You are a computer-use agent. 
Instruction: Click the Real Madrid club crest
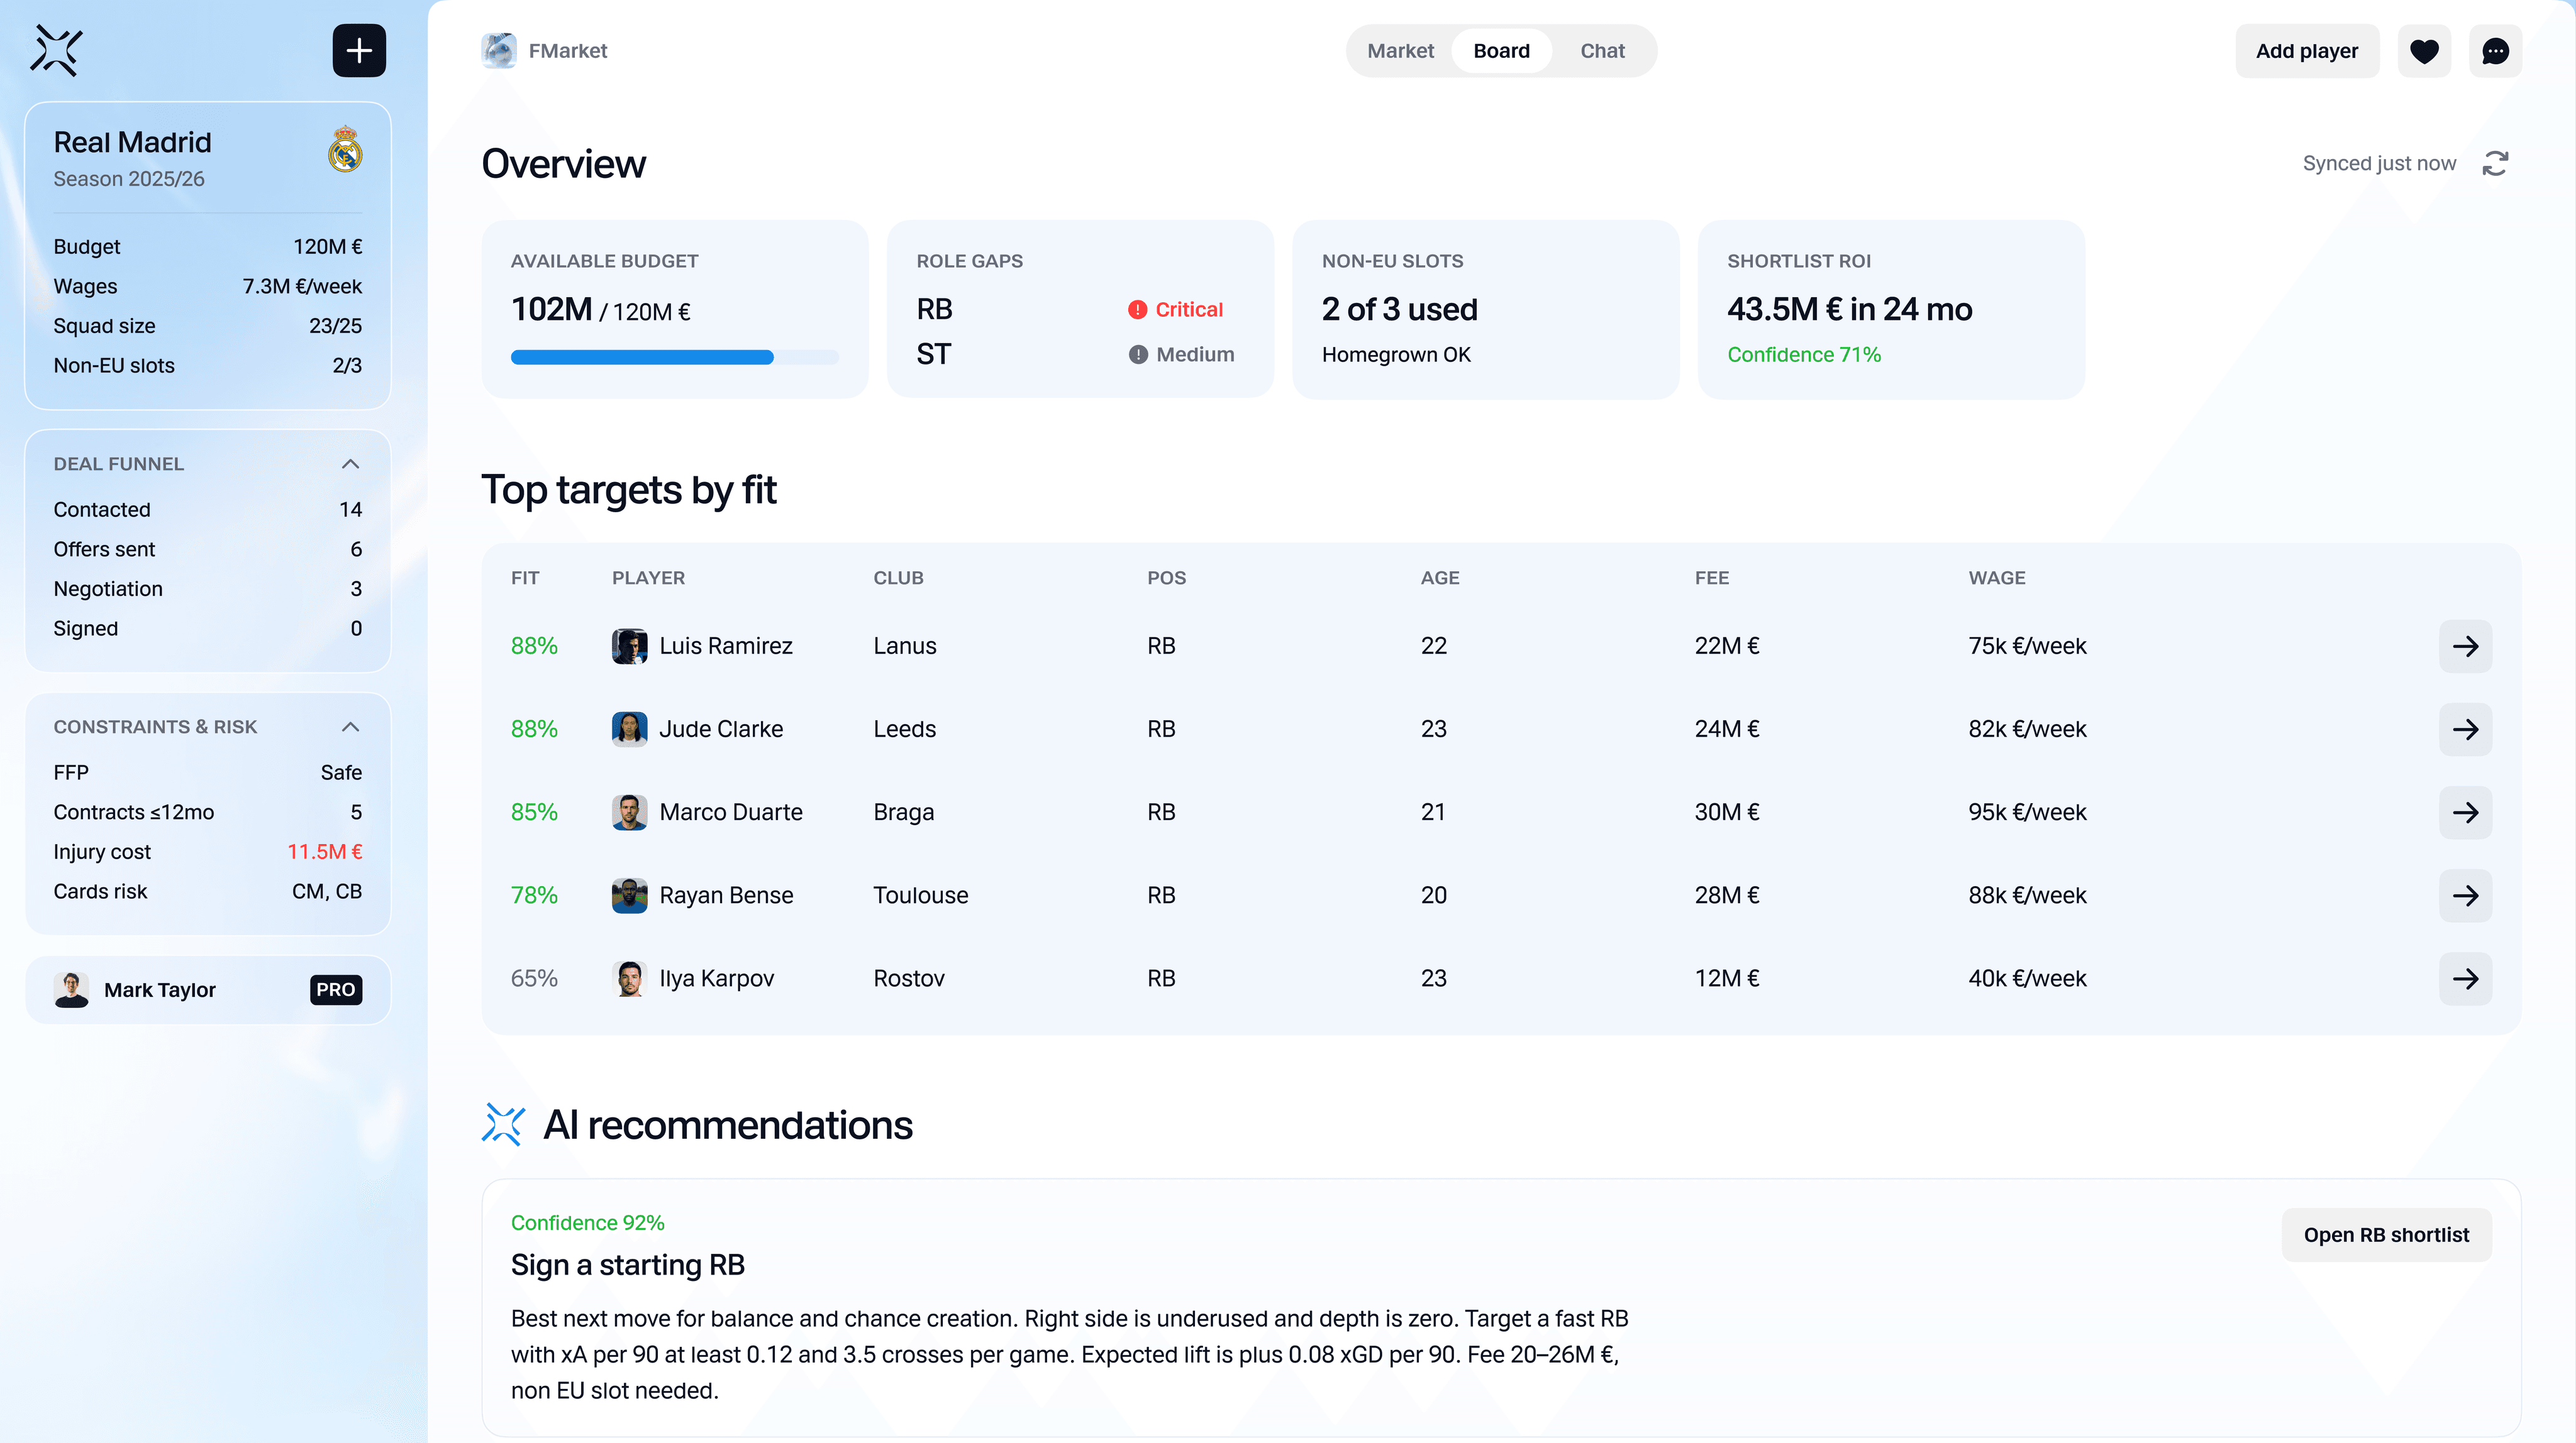[x=345, y=150]
